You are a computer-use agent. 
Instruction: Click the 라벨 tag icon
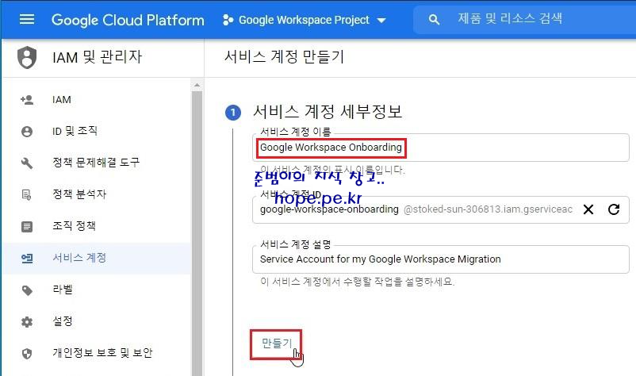tap(27, 290)
